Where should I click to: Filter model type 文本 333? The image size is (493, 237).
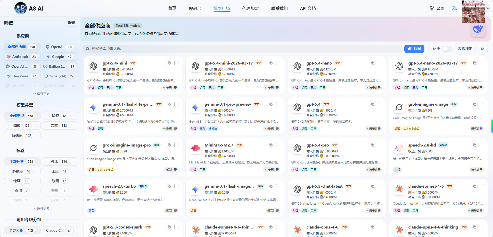click(60, 125)
